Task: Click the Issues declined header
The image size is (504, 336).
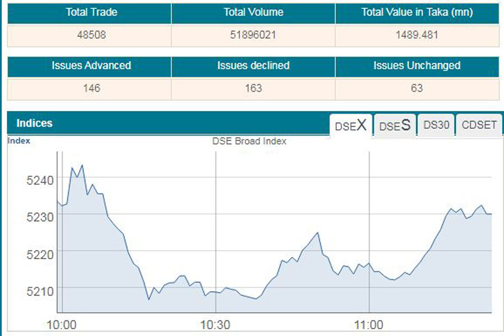Action: (x=253, y=66)
